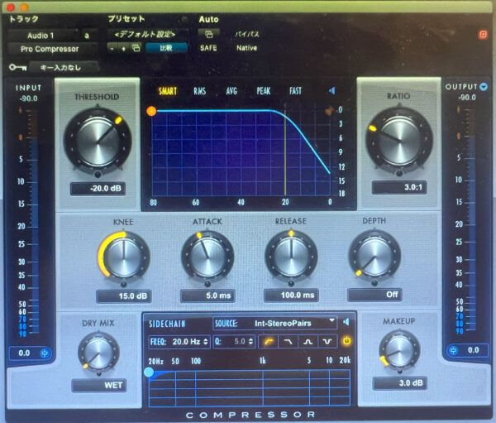Select FAST detection mode

(x=295, y=91)
